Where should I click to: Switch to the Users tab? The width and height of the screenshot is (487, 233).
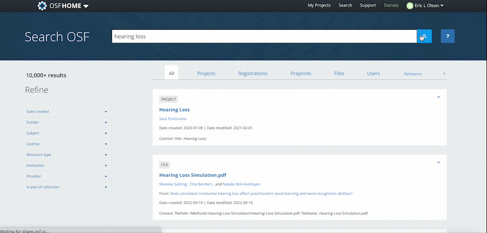[x=374, y=73]
